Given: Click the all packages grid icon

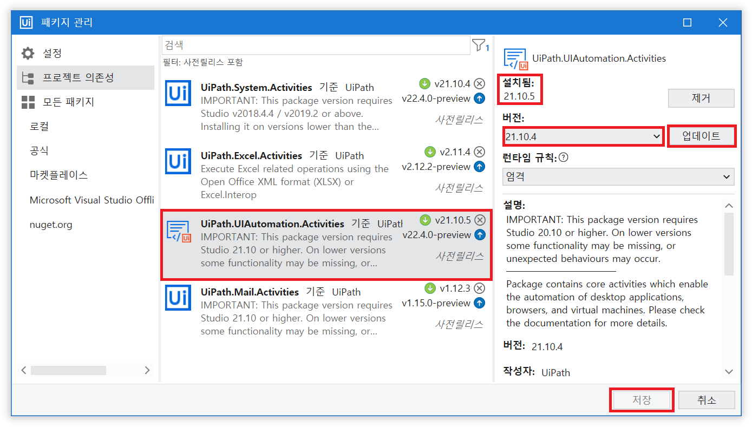Looking at the screenshot, I should 28,102.
